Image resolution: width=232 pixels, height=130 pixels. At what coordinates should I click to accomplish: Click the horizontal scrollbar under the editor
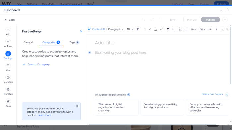[152, 124]
